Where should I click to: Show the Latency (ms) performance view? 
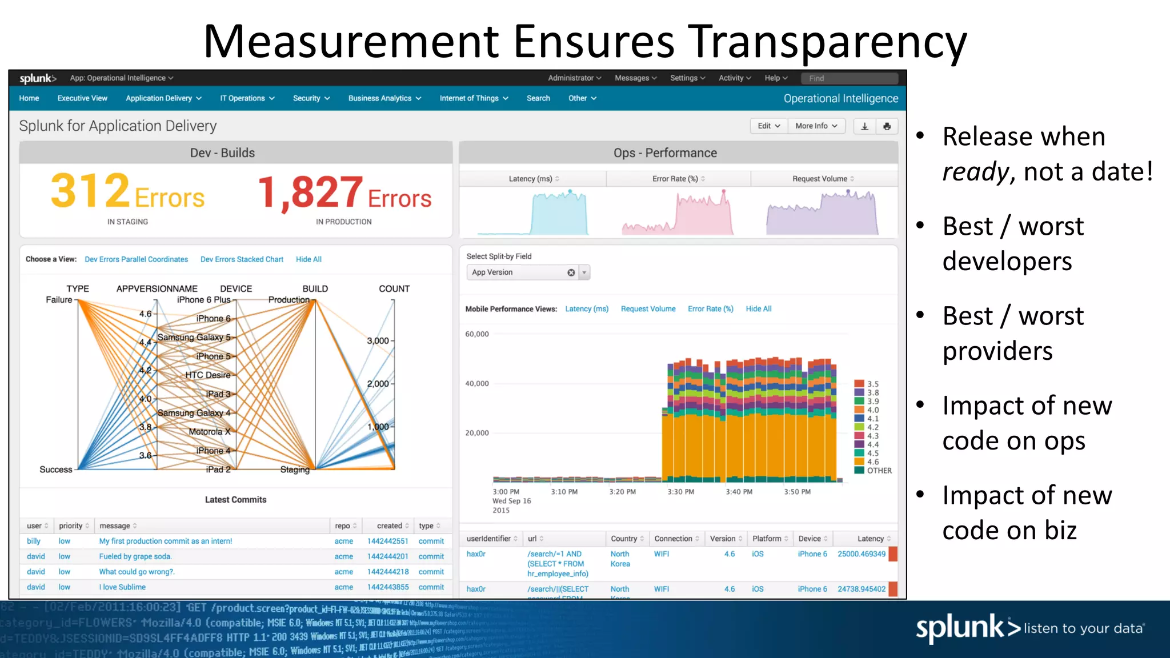[587, 309]
